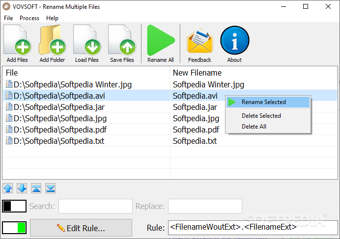Click the New Filename column header

coord(253,73)
